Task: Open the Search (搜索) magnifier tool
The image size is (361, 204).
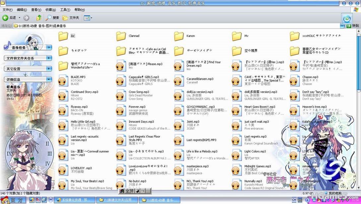Action: pyautogui.click(x=53, y=18)
